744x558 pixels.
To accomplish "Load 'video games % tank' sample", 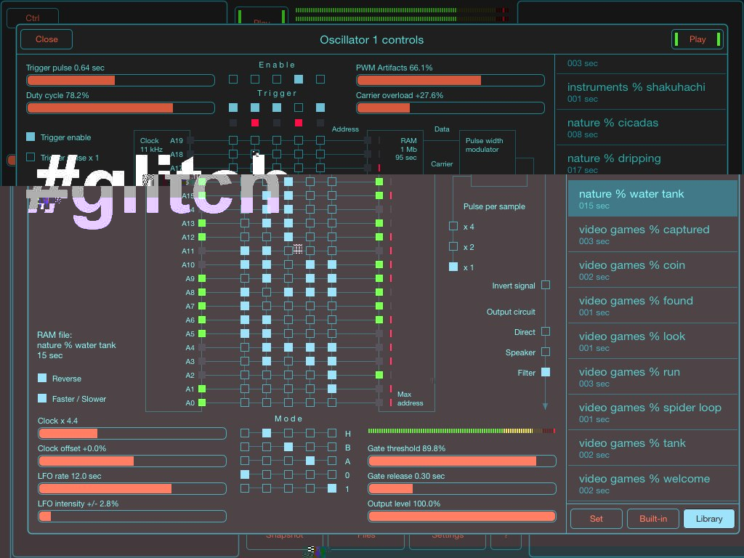I will [652, 448].
